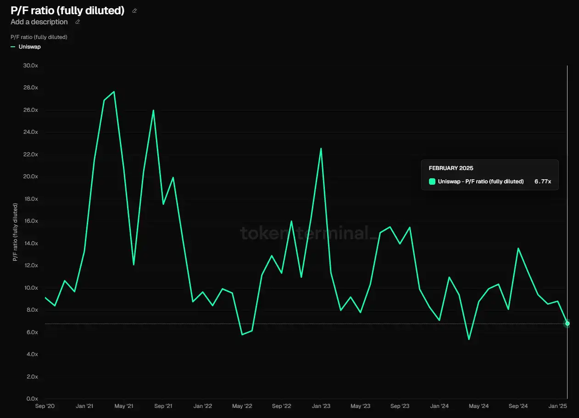The image size is (579, 418).
Task: Click the Jan '23 x-axis label
Action: click(321, 406)
